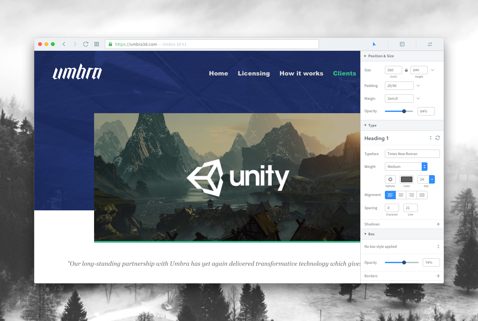Image resolution: width=478 pixels, height=321 pixels.
Task: Click the font size field showing 24
Action: (423, 179)
